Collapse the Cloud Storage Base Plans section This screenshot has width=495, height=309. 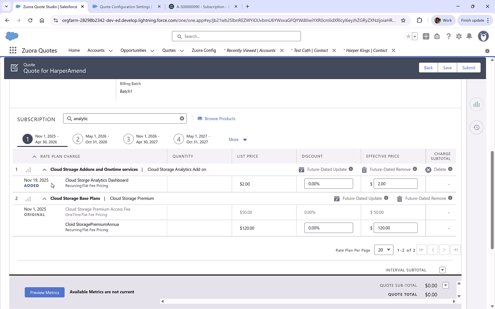tap(44, 198)
